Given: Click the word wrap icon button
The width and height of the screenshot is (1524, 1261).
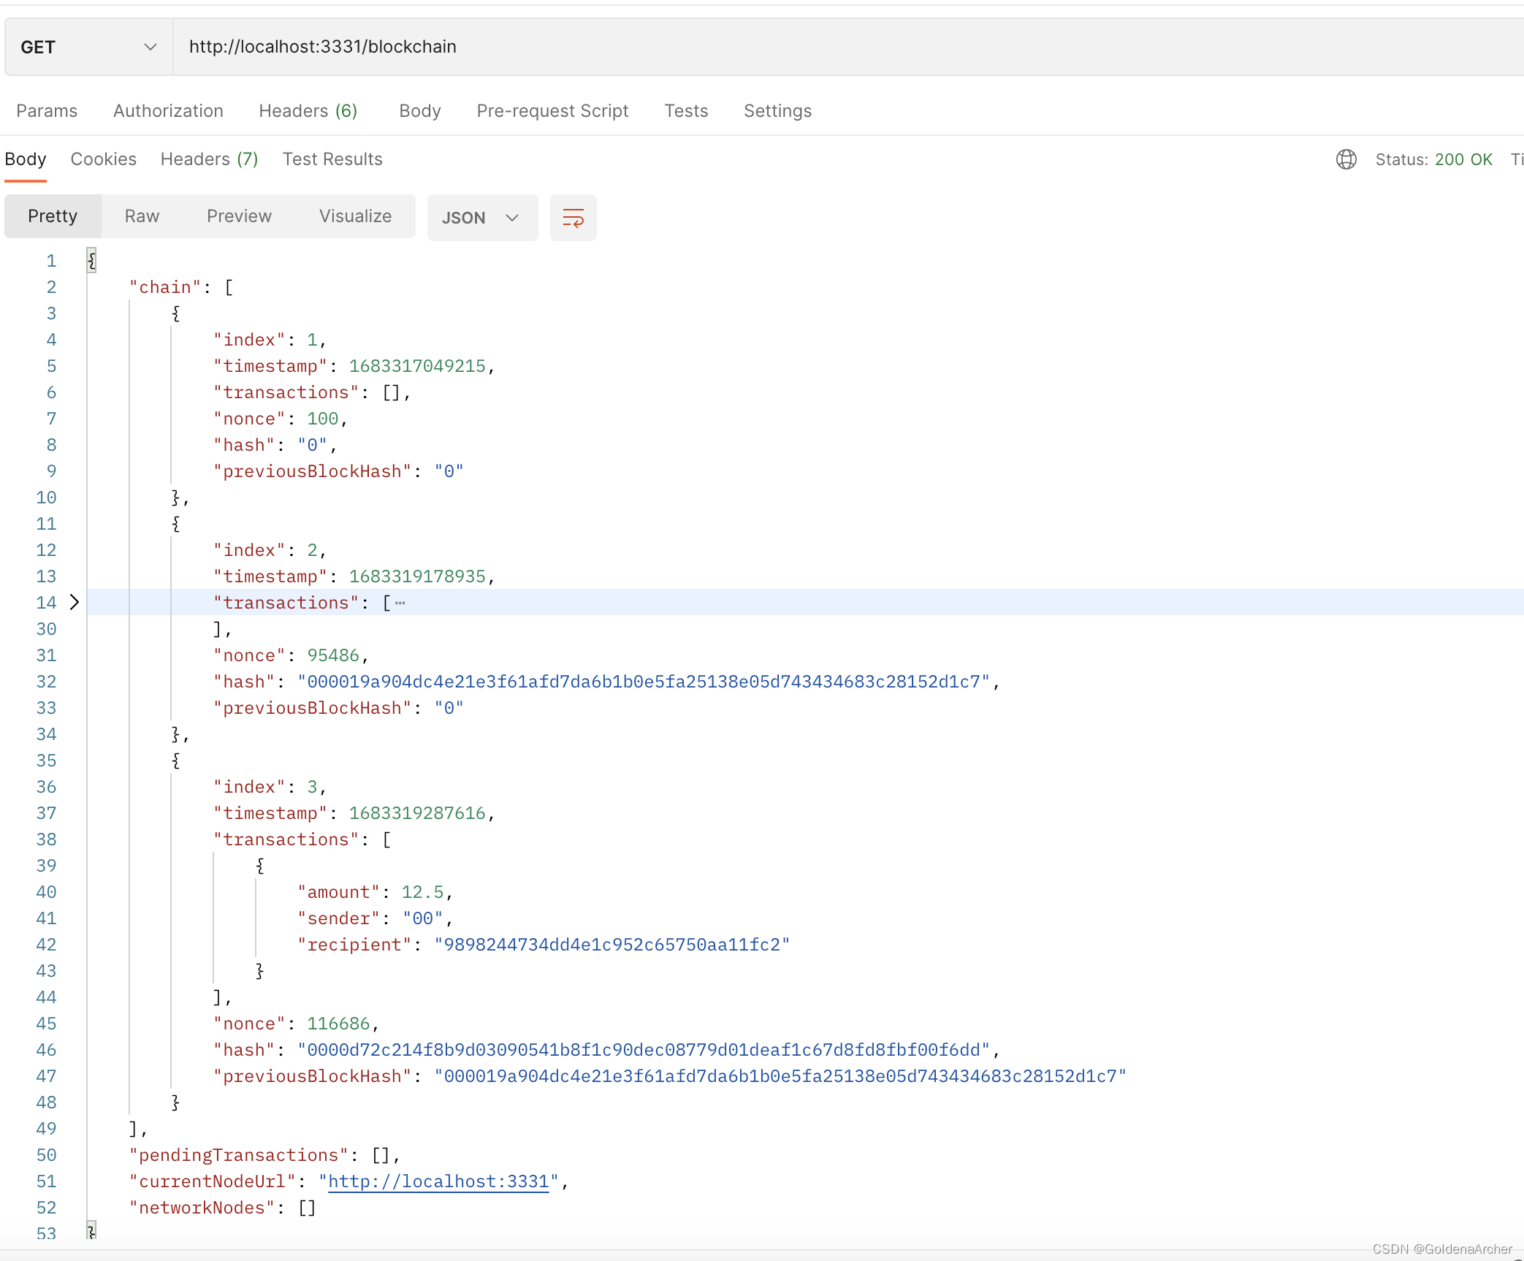Looking at the screenshot, I should tap(573, 218).
